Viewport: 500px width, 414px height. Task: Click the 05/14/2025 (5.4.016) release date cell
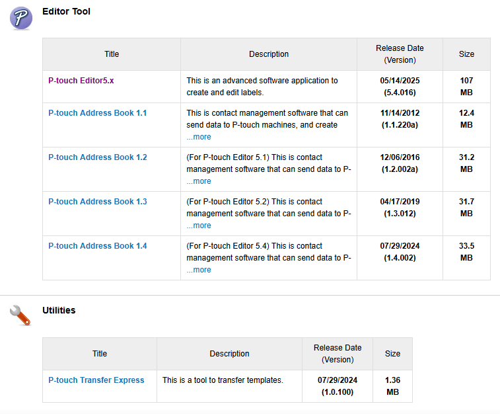click(x=400, y=87)
